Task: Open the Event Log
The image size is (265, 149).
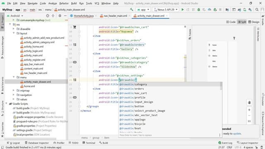Action: tap(225, 143)
